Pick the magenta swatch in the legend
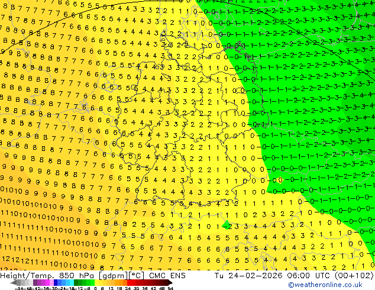 [47, 282]
